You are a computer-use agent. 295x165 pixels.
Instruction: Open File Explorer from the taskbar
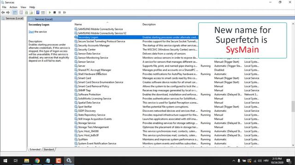coord(27,161)
